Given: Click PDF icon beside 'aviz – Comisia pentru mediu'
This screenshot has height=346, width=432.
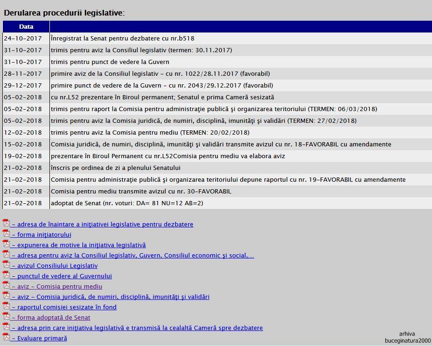Looking at the screenshot, I should [x=6, y=285].
